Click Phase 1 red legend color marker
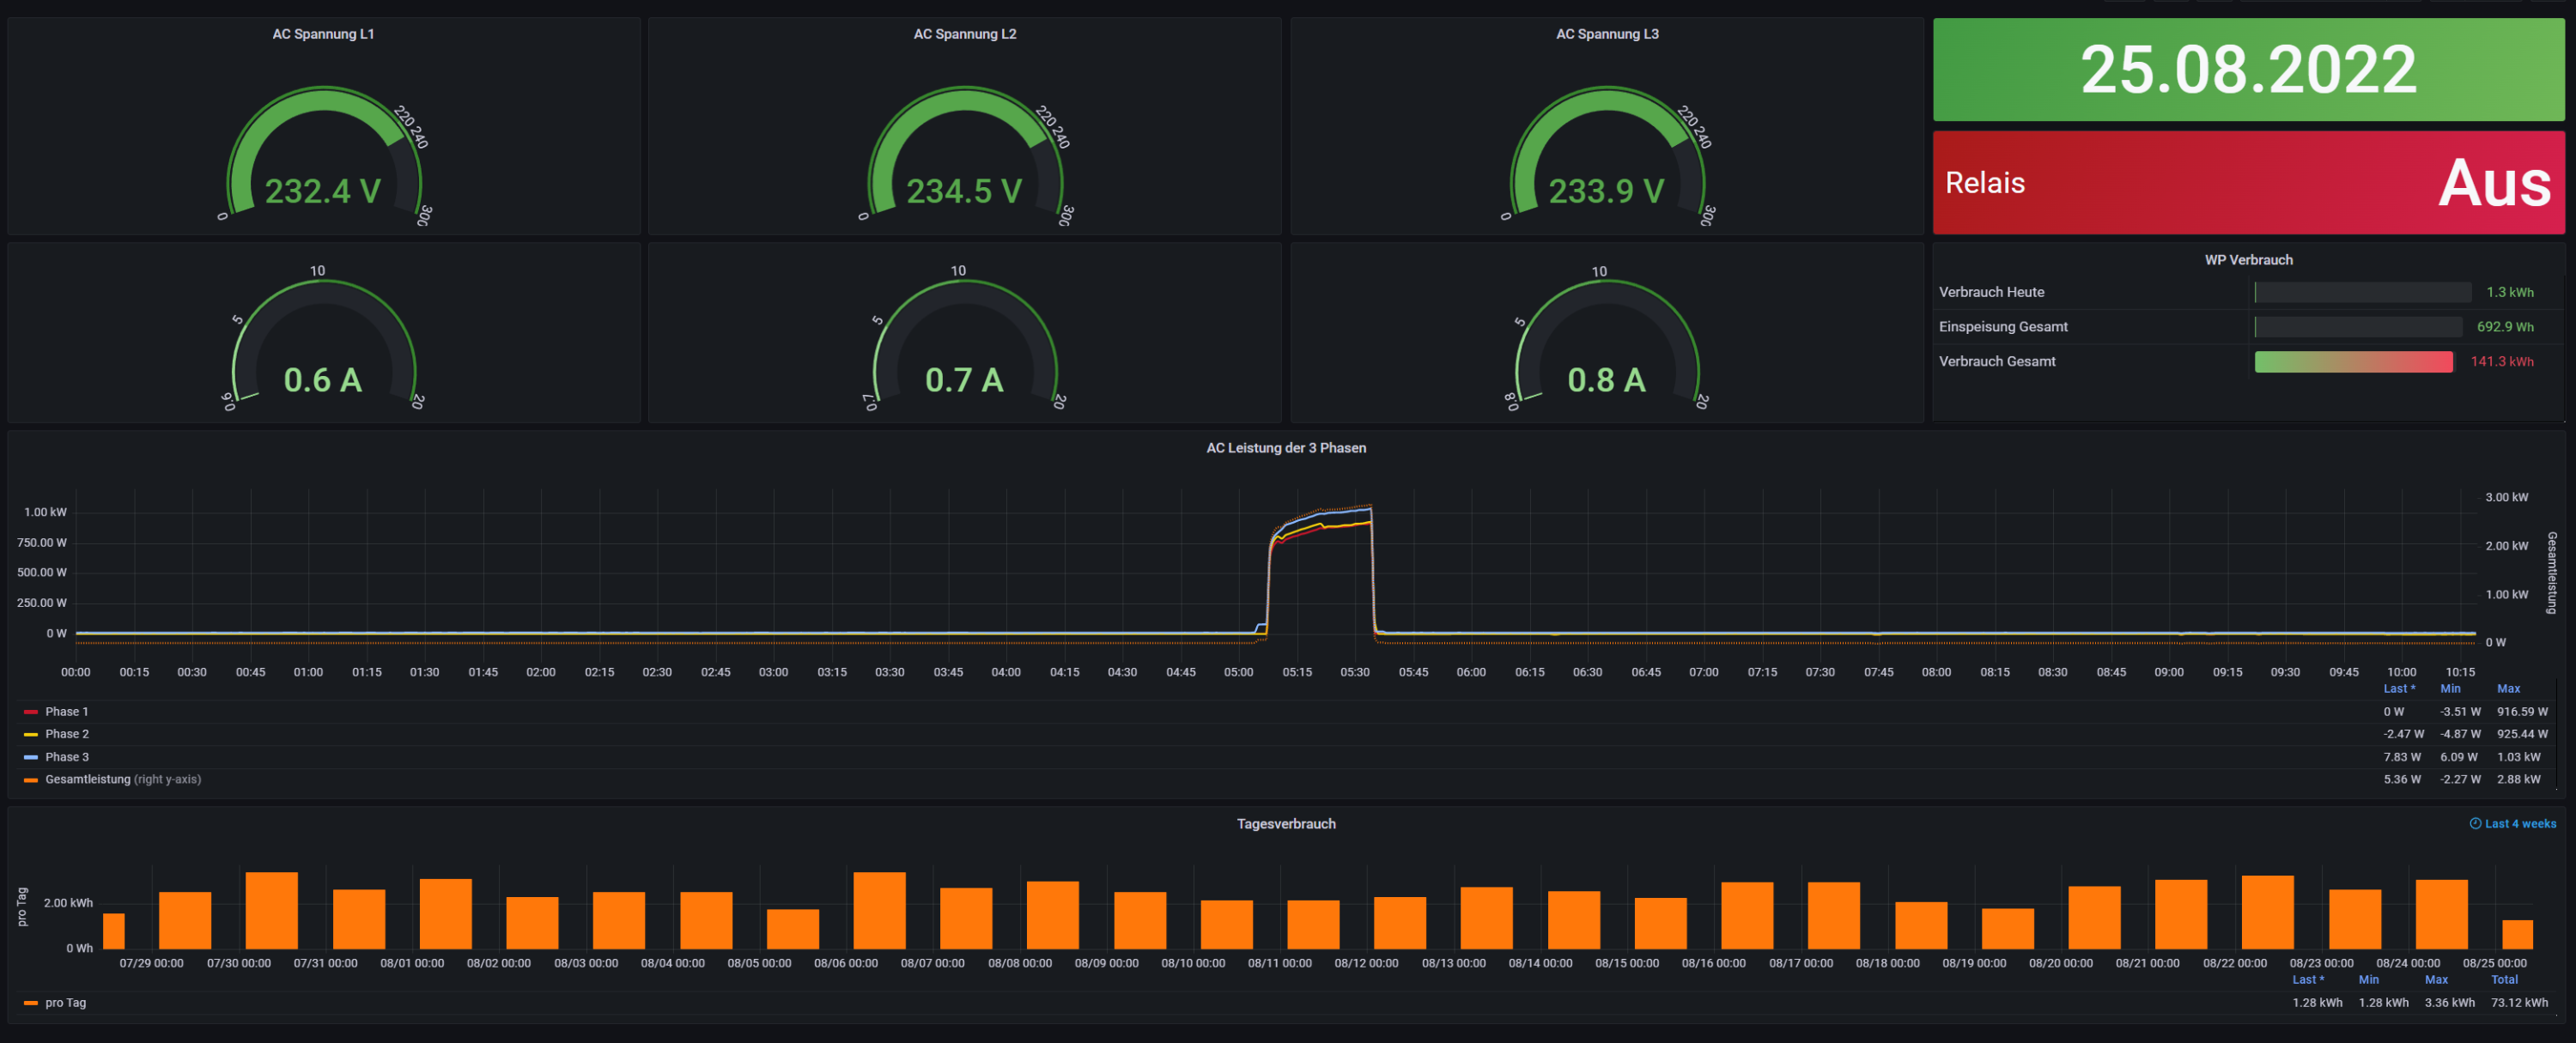This screenshot has height=1043, width=2576. 31,712
